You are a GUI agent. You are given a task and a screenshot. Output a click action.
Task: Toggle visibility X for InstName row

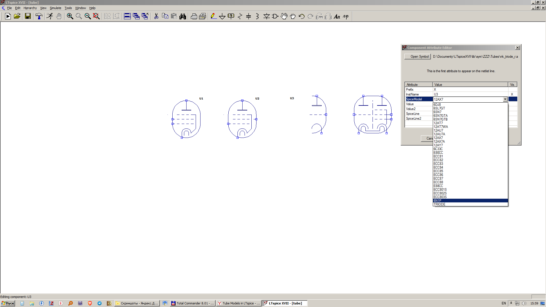[512, 94]
